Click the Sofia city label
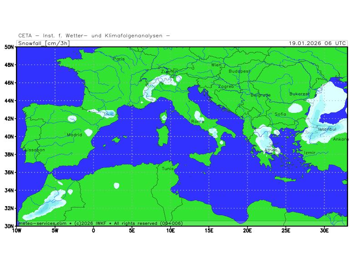 (x=280, y=114)
